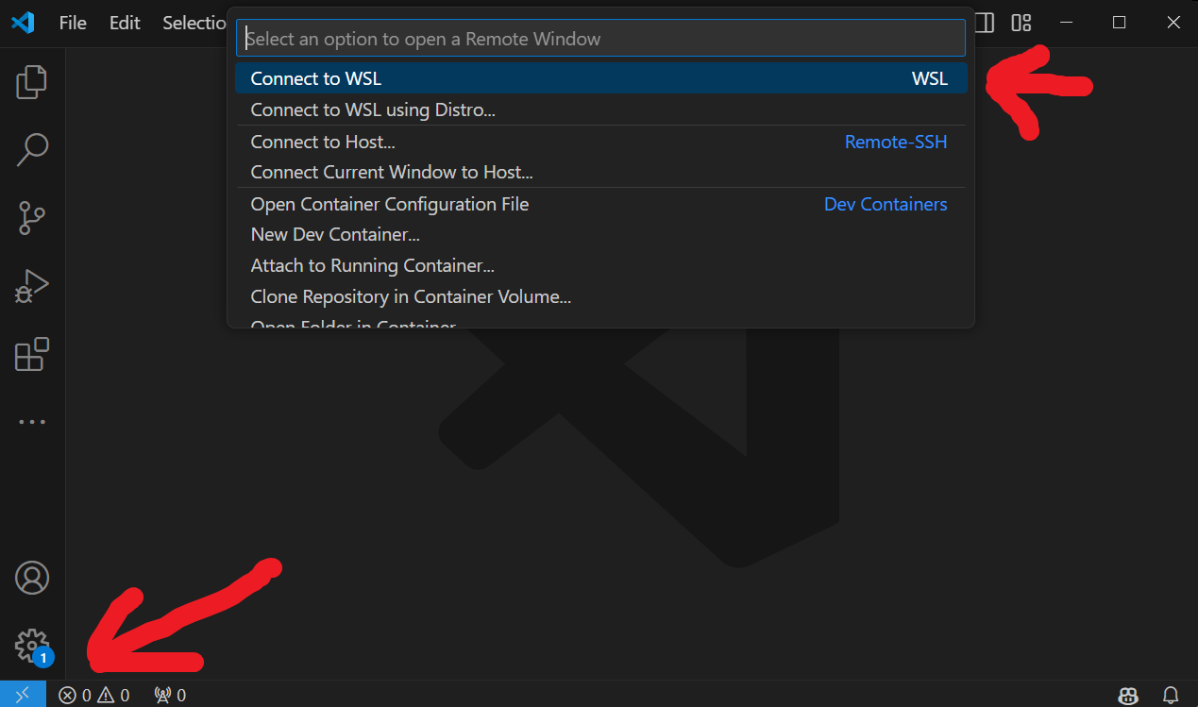Click the blue remote window indicator
This screenshot has width=1198, height=707.
click(x=23, y=695)
